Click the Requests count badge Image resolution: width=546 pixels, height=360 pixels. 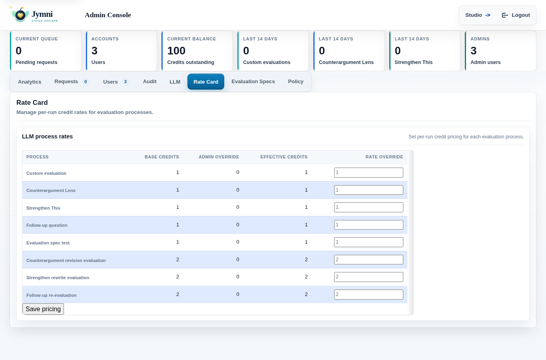[86, 82]
